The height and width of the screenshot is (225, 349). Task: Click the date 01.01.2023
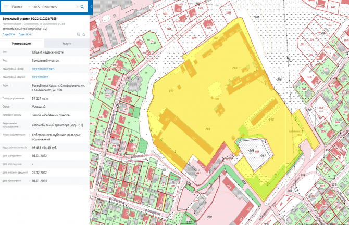(40, 181)
